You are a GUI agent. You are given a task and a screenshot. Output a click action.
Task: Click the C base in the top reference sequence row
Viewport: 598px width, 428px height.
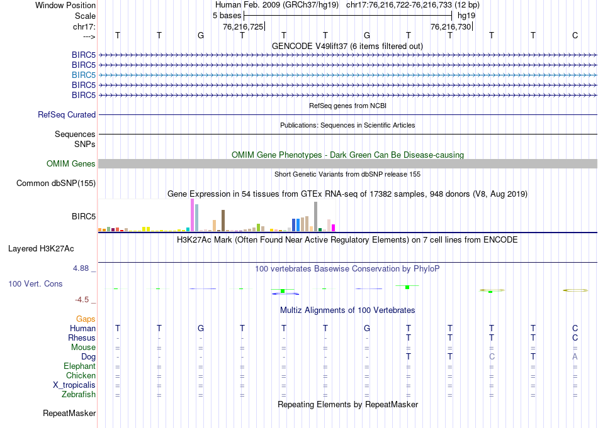[x=575, y=35]
